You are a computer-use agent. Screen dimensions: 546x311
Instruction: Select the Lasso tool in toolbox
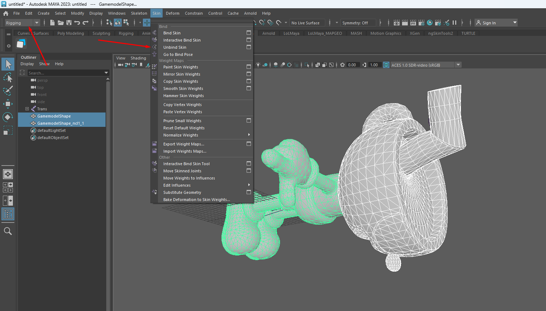pyautogui.click(x=8, y=77)
